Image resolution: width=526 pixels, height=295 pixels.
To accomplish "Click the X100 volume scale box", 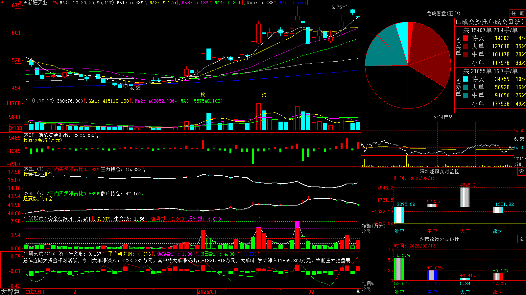I will [16, 128].
